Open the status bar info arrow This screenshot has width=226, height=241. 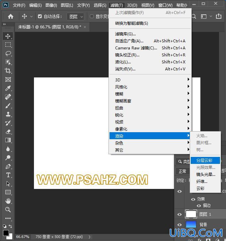coord(90,237)
